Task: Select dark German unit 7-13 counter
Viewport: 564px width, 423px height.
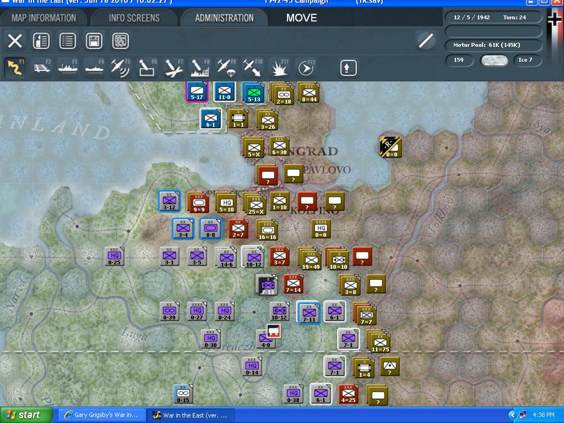Action: (268, 285)
